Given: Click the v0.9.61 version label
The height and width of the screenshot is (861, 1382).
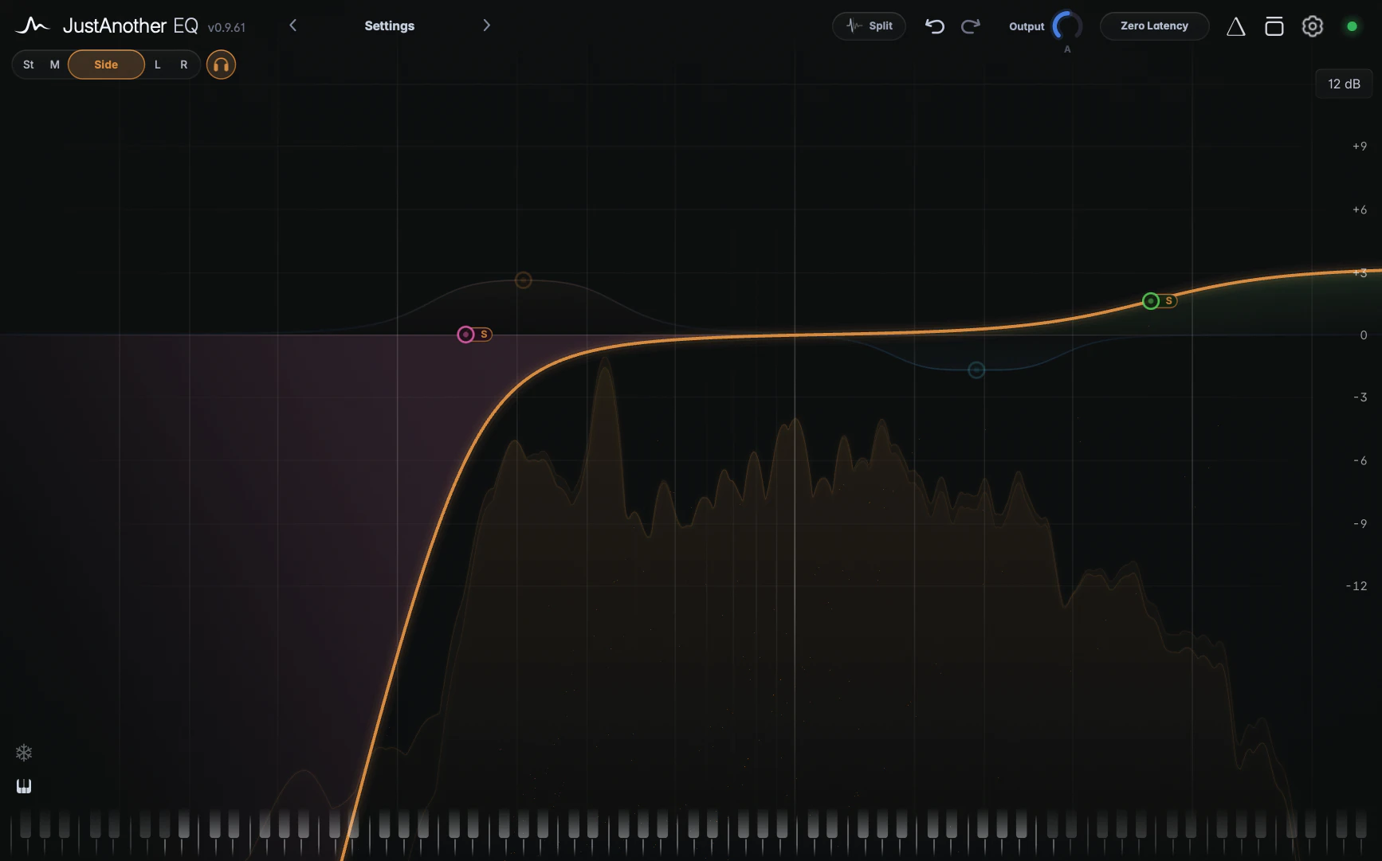Looking at the screenshot, I should [226, 28].
